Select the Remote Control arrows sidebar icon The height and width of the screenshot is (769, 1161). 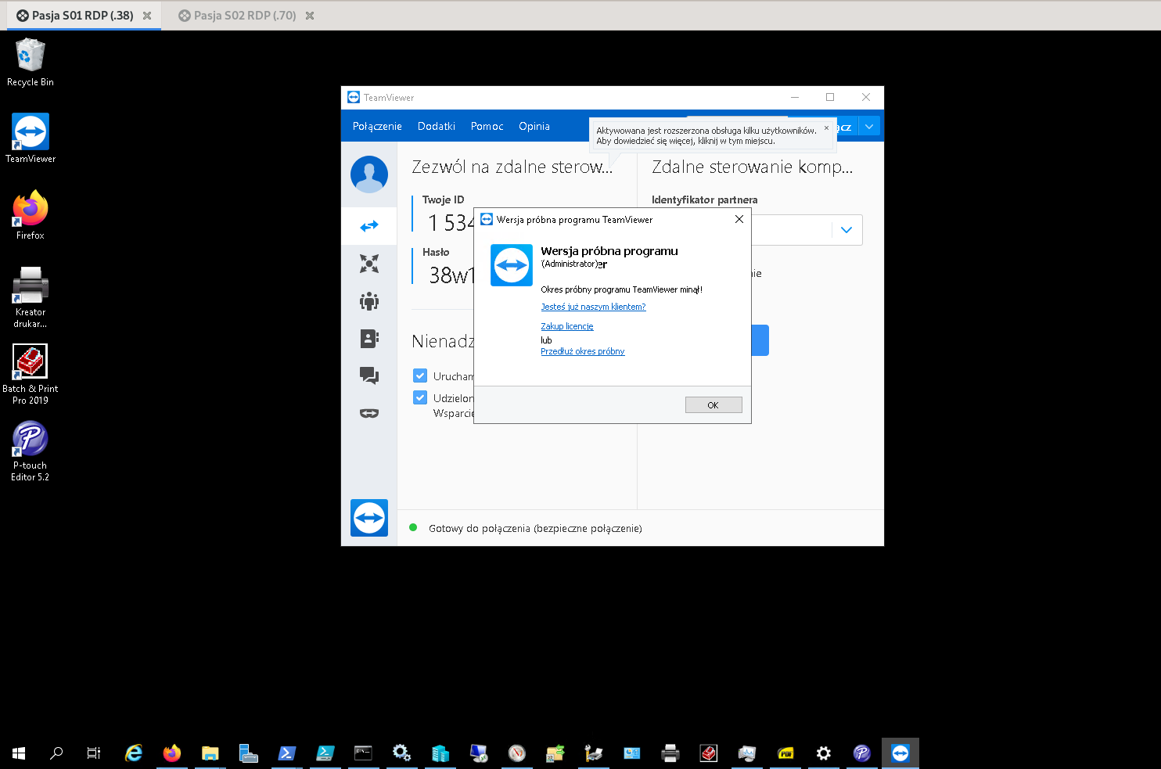(x=369, y=226)
